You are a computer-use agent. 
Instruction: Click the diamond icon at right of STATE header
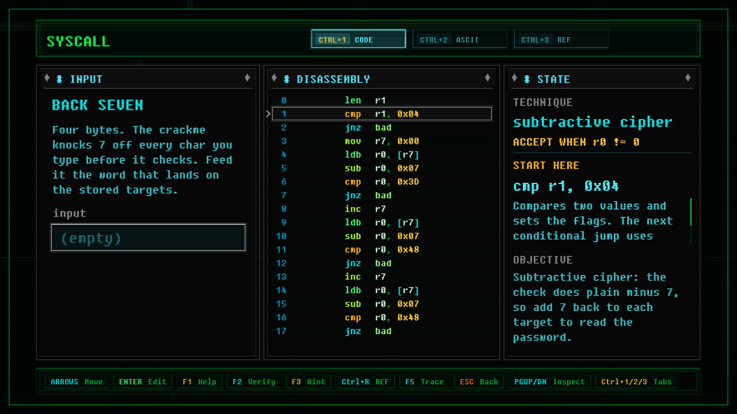[688, 78]
